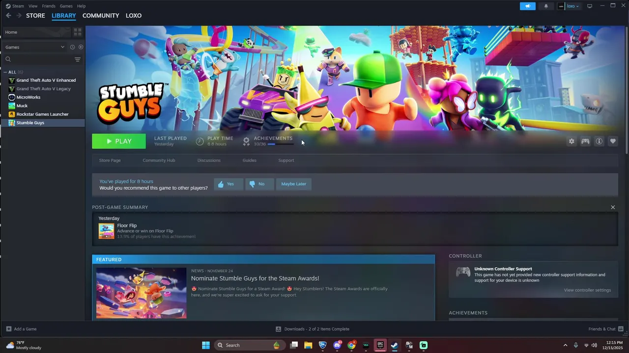Sort library by recent activity clock icon

[72, 47]
